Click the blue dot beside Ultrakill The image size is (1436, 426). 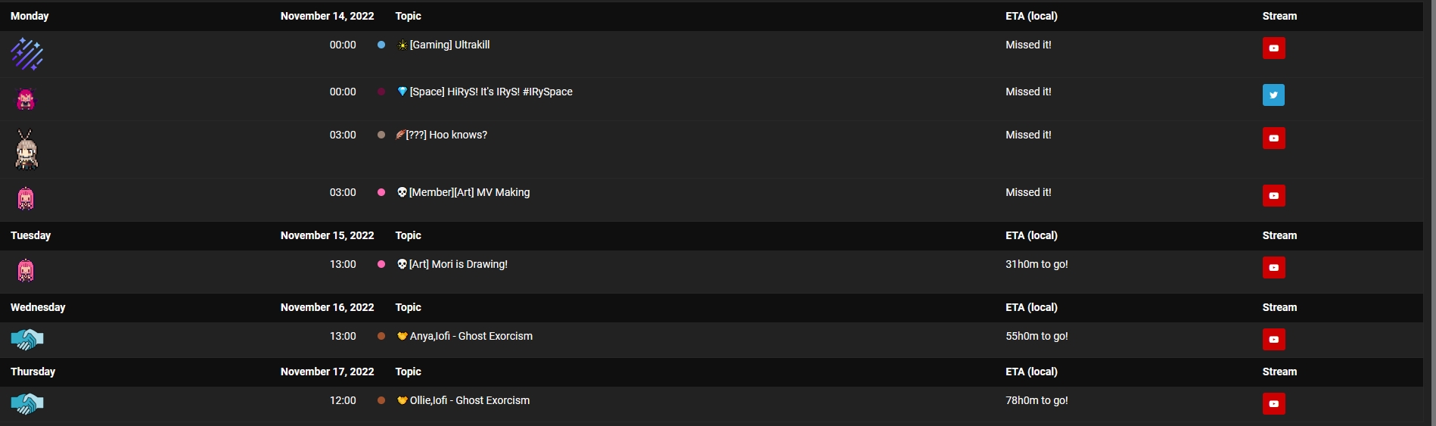[x=381, y=45]
